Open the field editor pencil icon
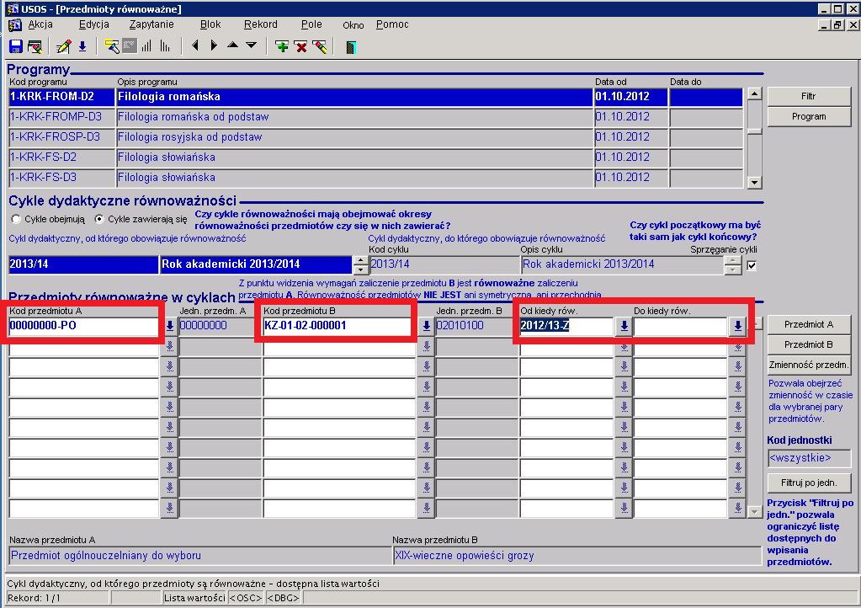The width and height of the screenshot is (861, 608). 63,46
